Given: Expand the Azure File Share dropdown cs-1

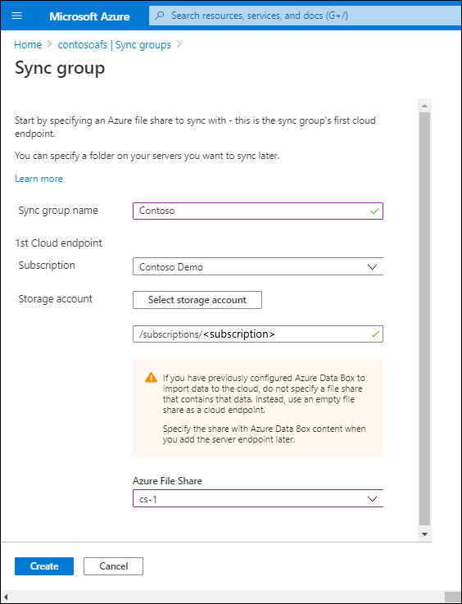Looking at the screenshot, I should 258,498.
